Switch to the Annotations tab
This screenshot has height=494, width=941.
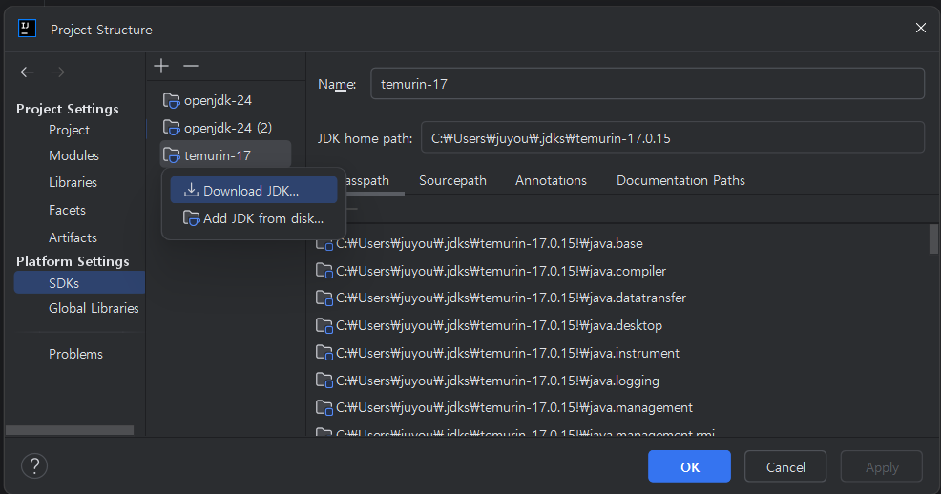click(551, 180)
